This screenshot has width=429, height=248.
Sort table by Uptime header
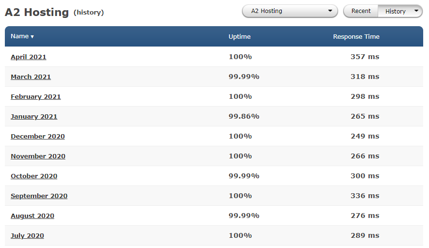tap(239, 37)
